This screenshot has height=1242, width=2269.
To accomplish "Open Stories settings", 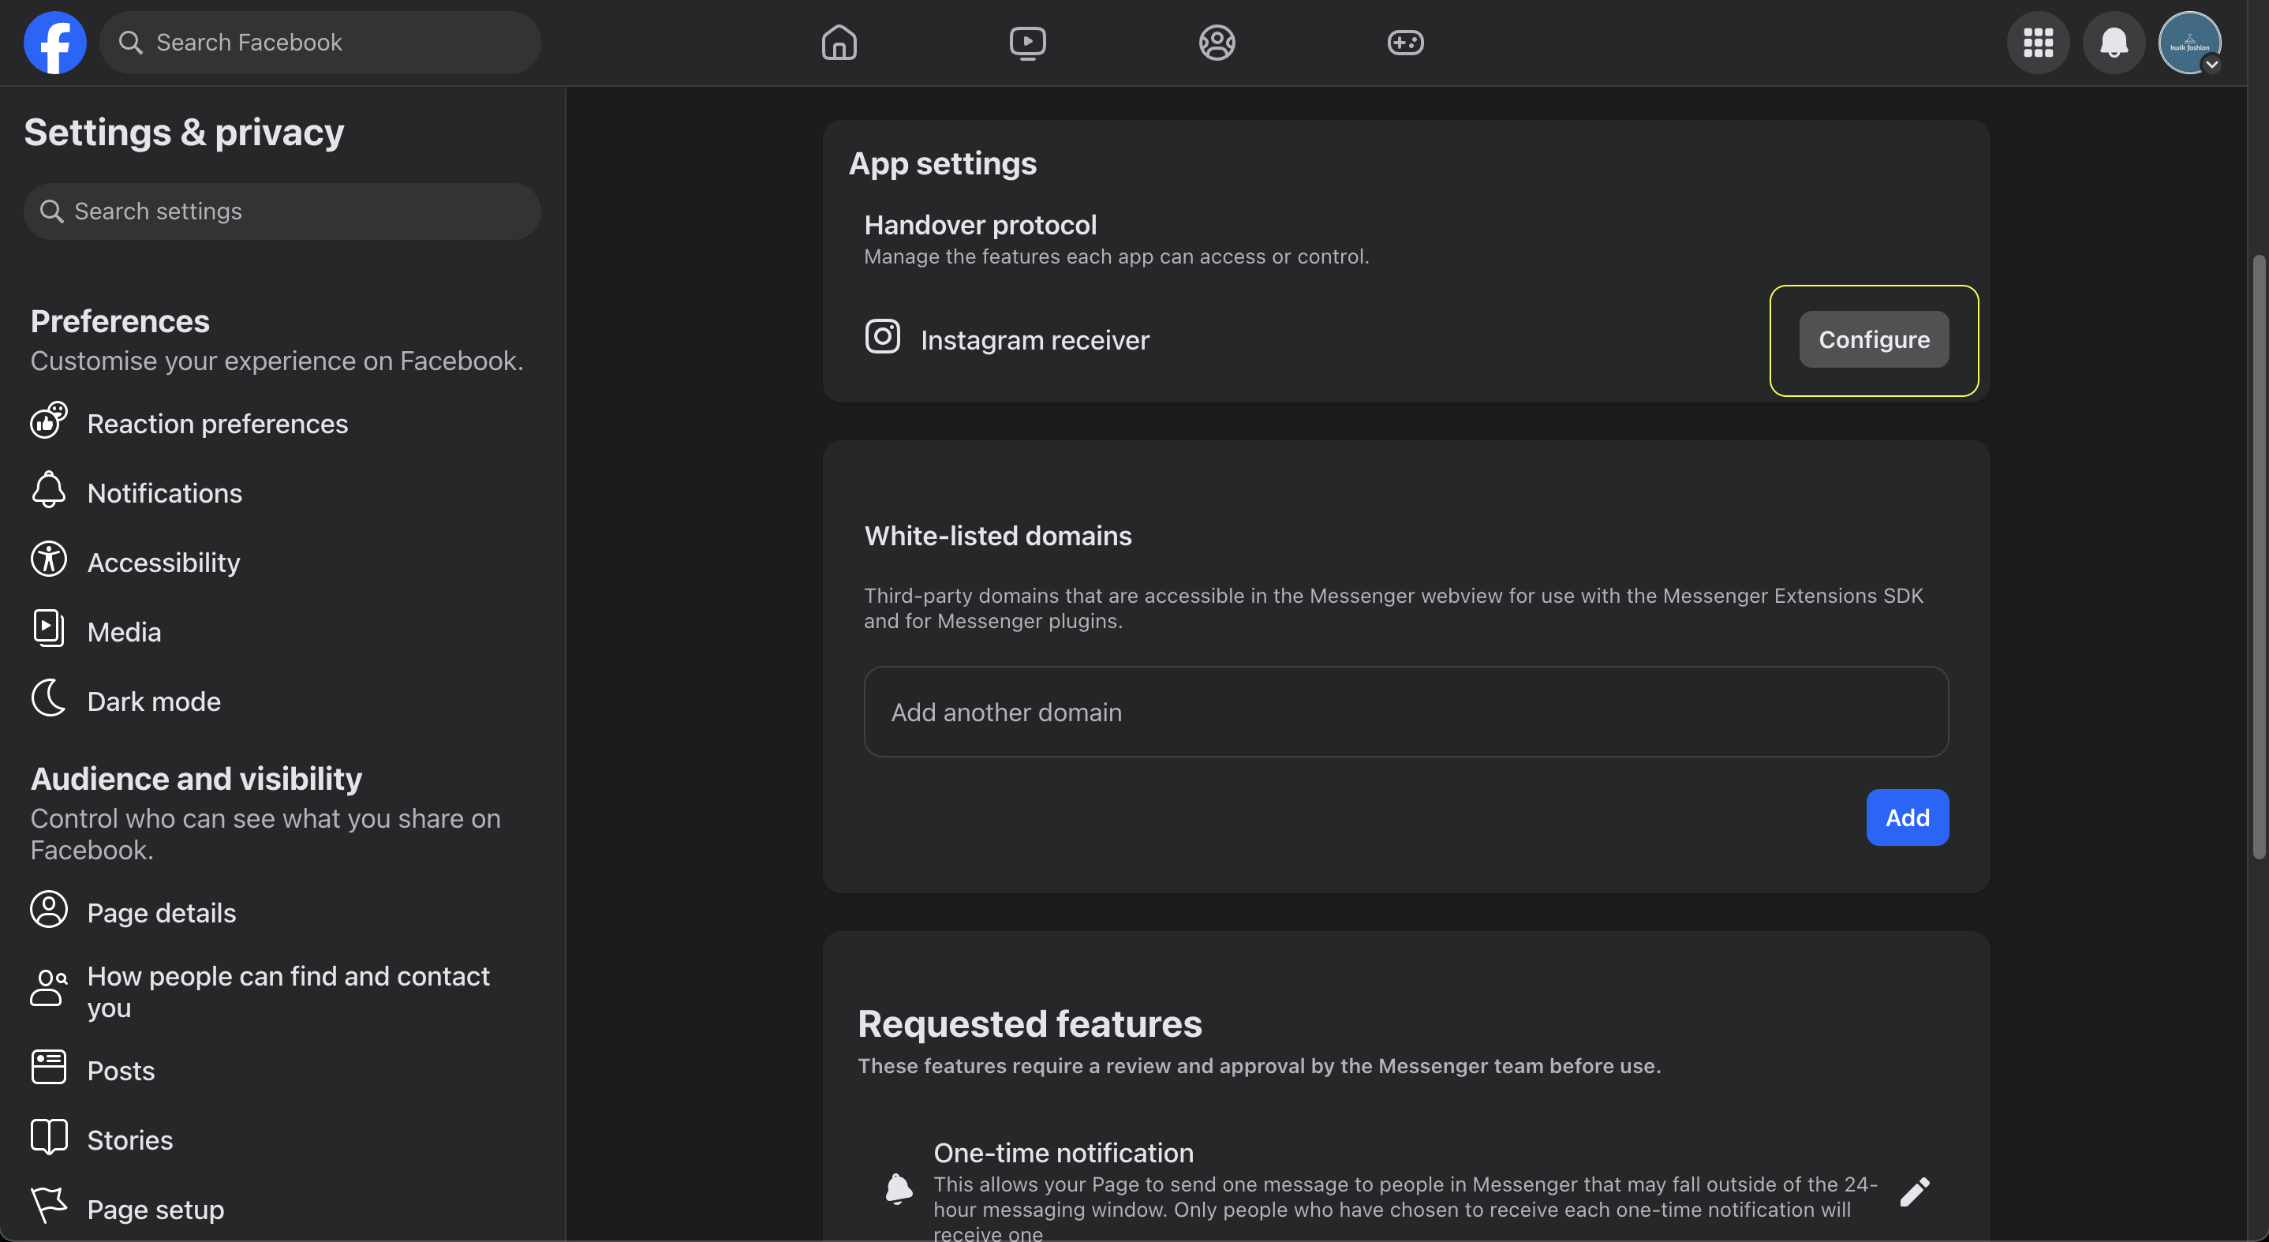I will click(282, 1140).
